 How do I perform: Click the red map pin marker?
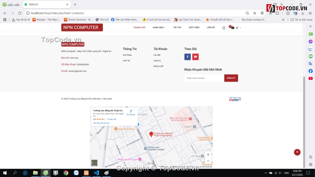tap(151, 134)
